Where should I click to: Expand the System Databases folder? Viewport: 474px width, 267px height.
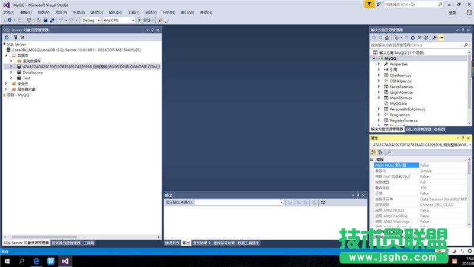click(11, 61)
